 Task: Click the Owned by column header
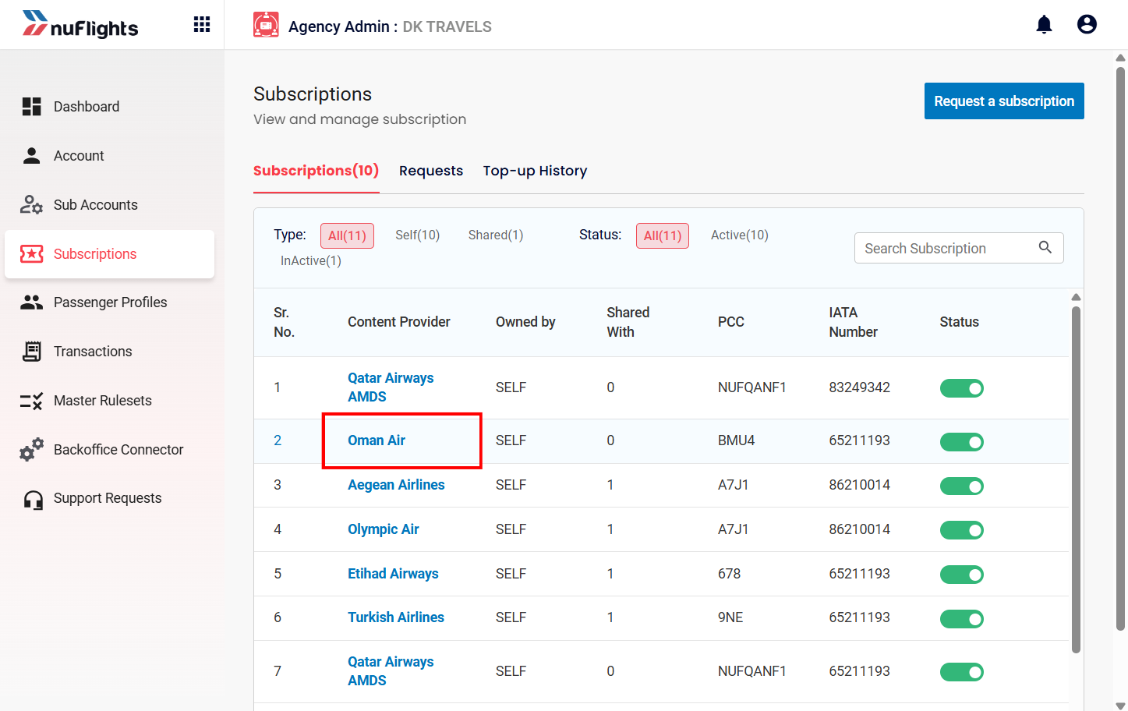tap(525, 322)
